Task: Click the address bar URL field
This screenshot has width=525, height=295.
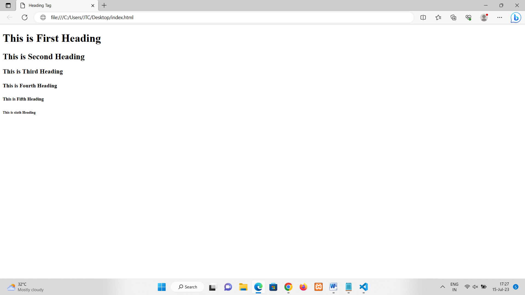Action: coord(219,17)
